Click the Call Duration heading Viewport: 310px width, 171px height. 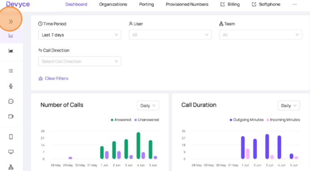(x=199, y=105)
